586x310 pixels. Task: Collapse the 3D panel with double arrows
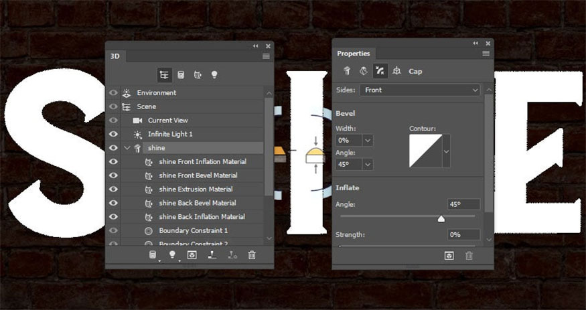256,46
